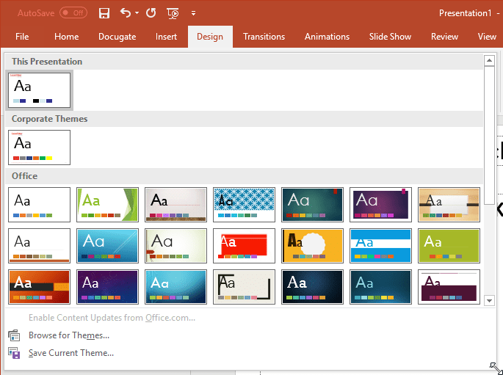The height and width of the screenshot is (375, 503).
Task: Apply the dark teal theme with light-blue Aa
Action: click(381, 287)
